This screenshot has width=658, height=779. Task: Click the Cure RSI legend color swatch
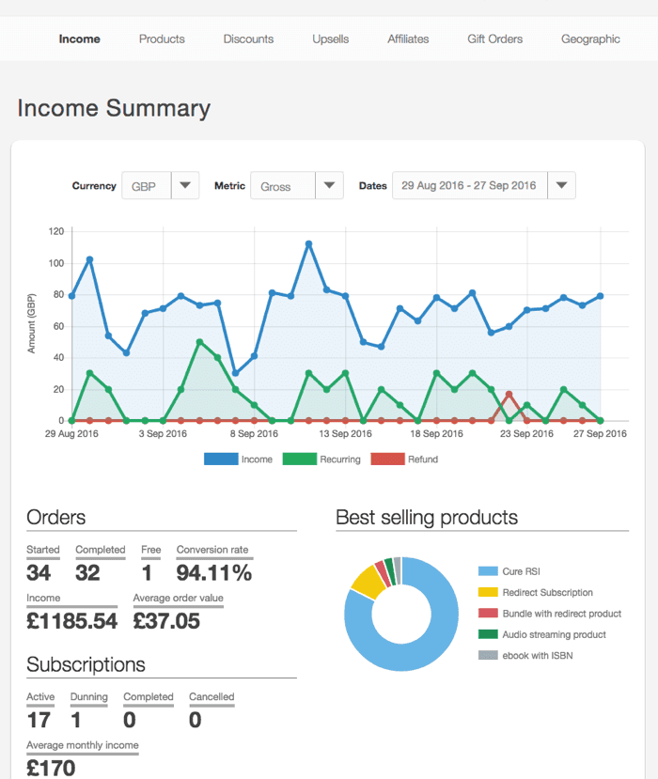click(x=487, y=571)
